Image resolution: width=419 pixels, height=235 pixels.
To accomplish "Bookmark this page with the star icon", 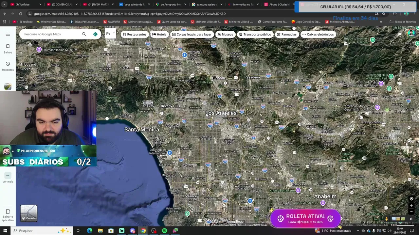I will tap(384, 14).
